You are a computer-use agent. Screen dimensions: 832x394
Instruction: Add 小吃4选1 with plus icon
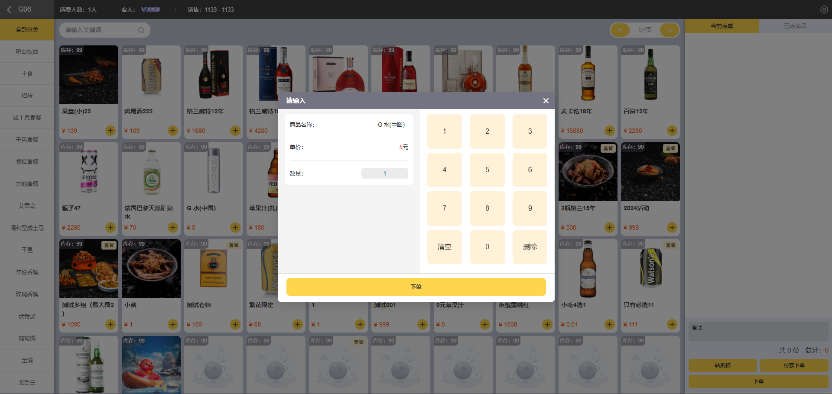click(x=610, y=324)
